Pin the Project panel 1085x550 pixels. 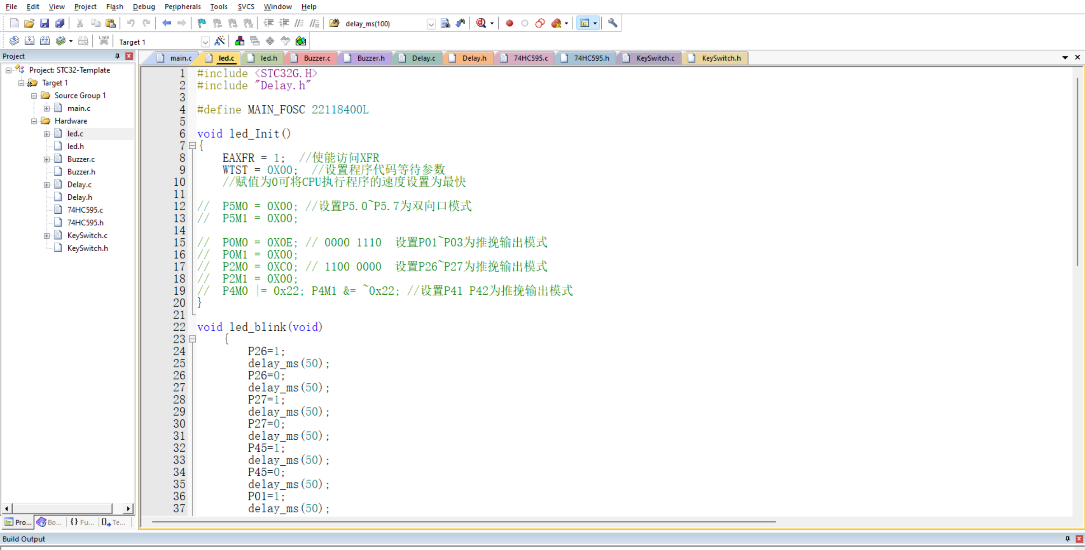point(117,56)
